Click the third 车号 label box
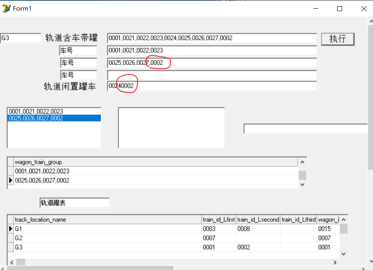The height and width of the screenshot is (270, 373). 79,75
